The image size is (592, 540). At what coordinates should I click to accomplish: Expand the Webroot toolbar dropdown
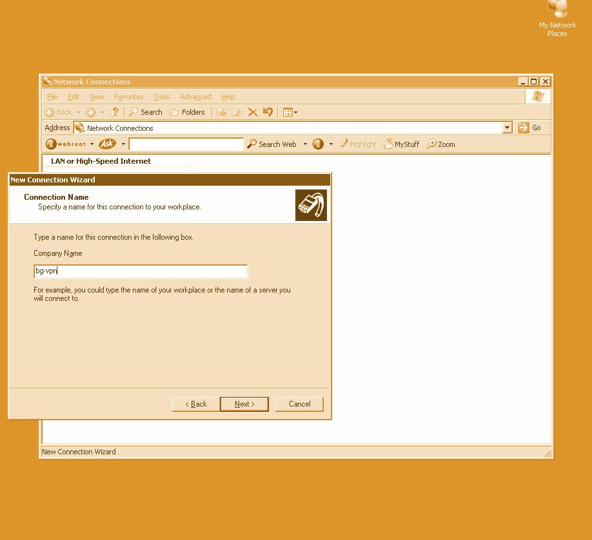[x=92, y=144]
